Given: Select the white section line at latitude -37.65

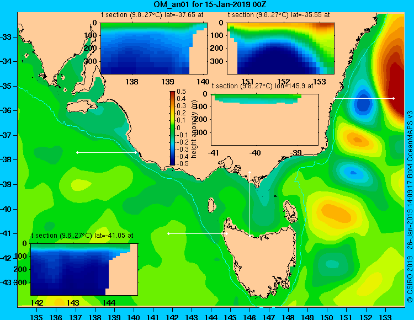Looking at the screenshot, I should pyautogui.click(x=107, y=152).
